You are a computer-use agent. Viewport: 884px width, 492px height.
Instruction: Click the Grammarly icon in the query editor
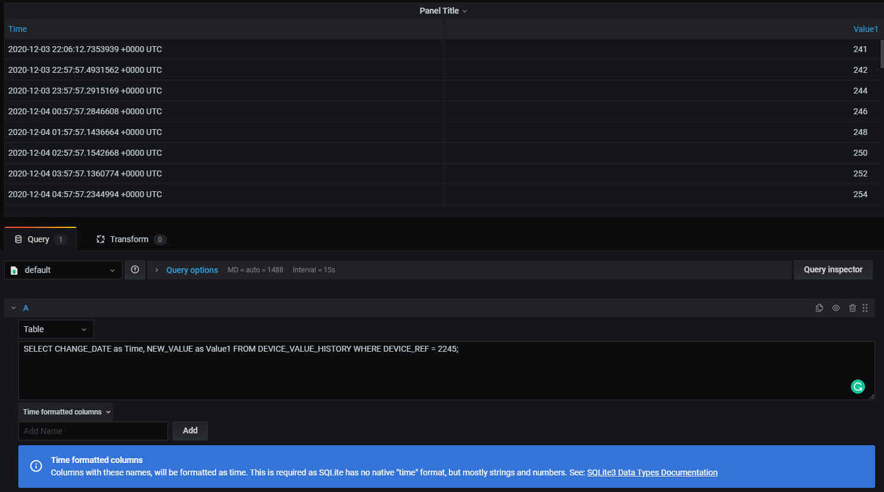(x=857, y=387)
